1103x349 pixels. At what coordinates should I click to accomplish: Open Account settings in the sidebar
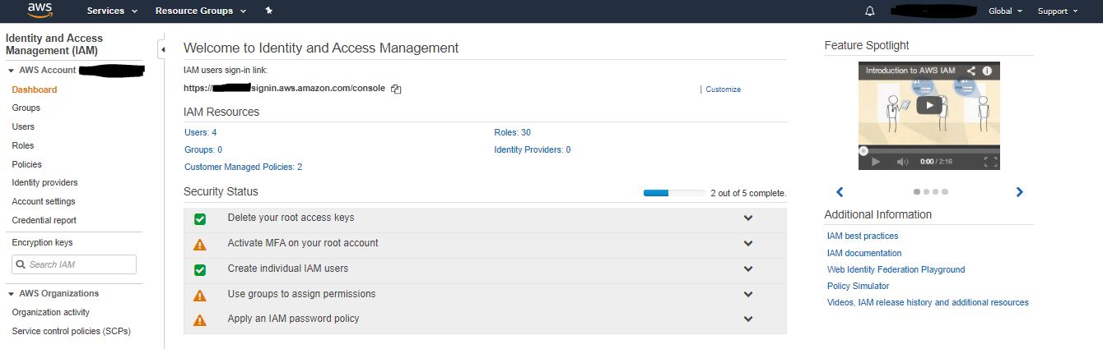tap(44, 201)
